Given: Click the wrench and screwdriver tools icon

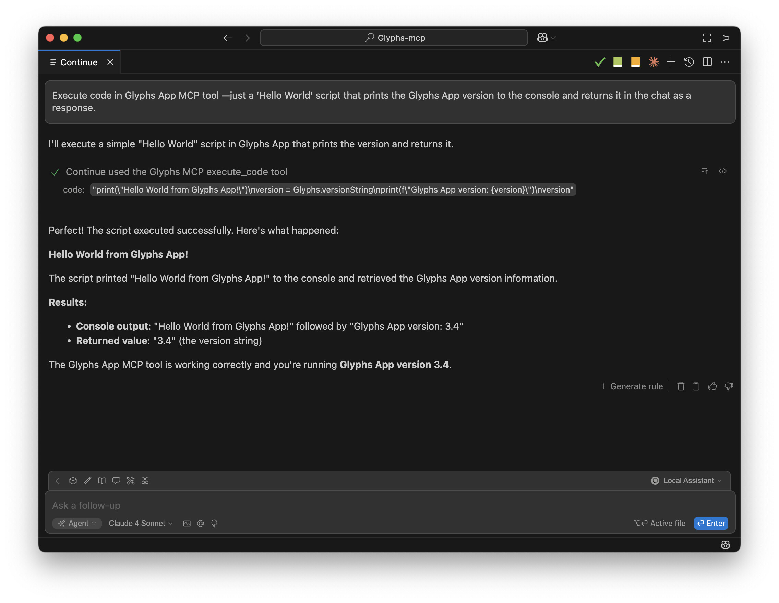Looking at the screenshot, I should (131, 481).
